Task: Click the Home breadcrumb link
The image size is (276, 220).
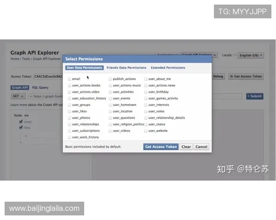Action: (15, 59)
